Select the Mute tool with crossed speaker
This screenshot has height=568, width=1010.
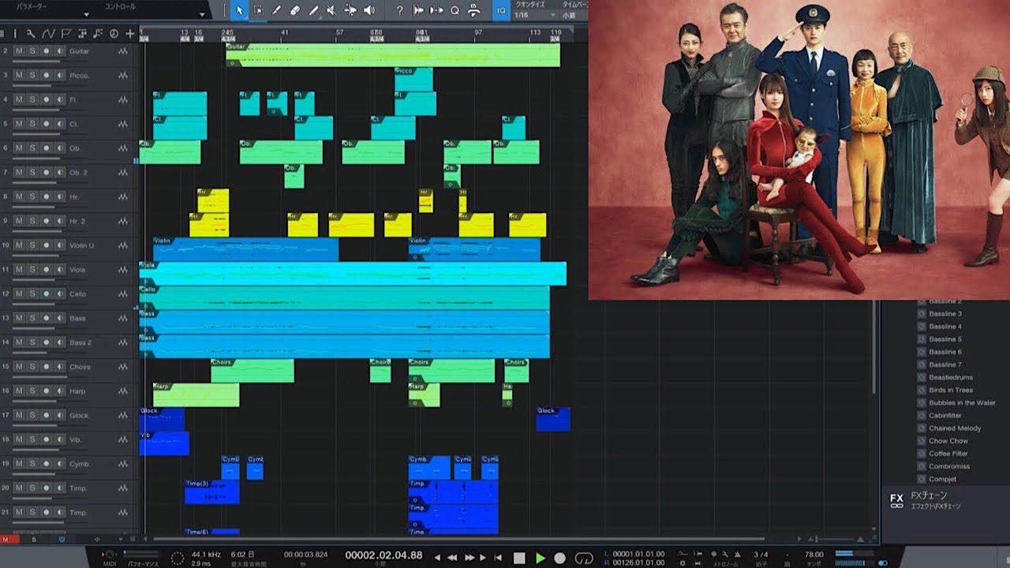[x=331, y=10]
